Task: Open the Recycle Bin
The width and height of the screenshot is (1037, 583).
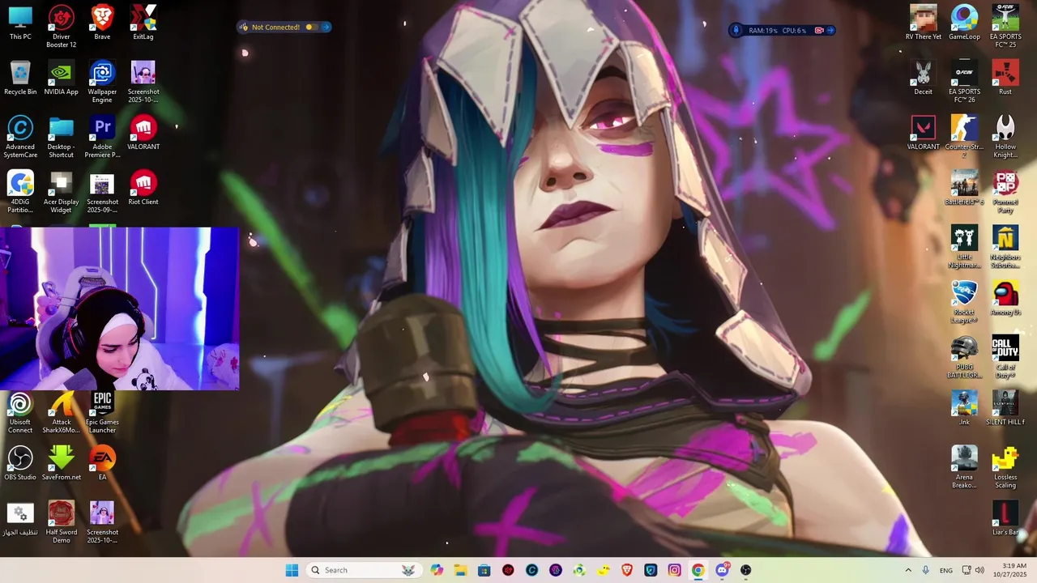Action: 20,78
